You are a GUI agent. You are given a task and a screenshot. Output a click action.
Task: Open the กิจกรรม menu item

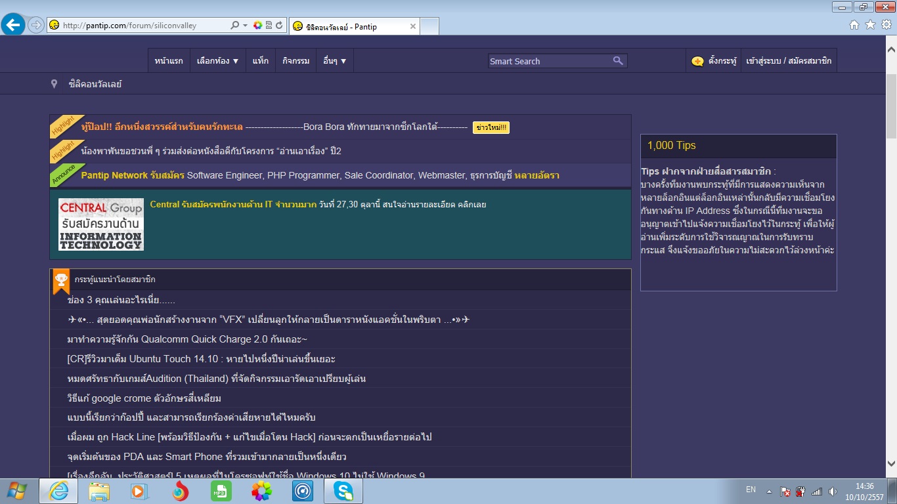296,61
